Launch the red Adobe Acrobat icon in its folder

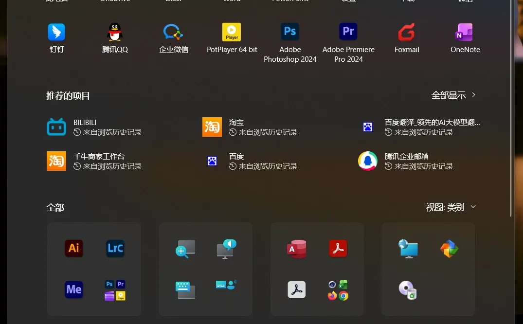coord(338,248)
